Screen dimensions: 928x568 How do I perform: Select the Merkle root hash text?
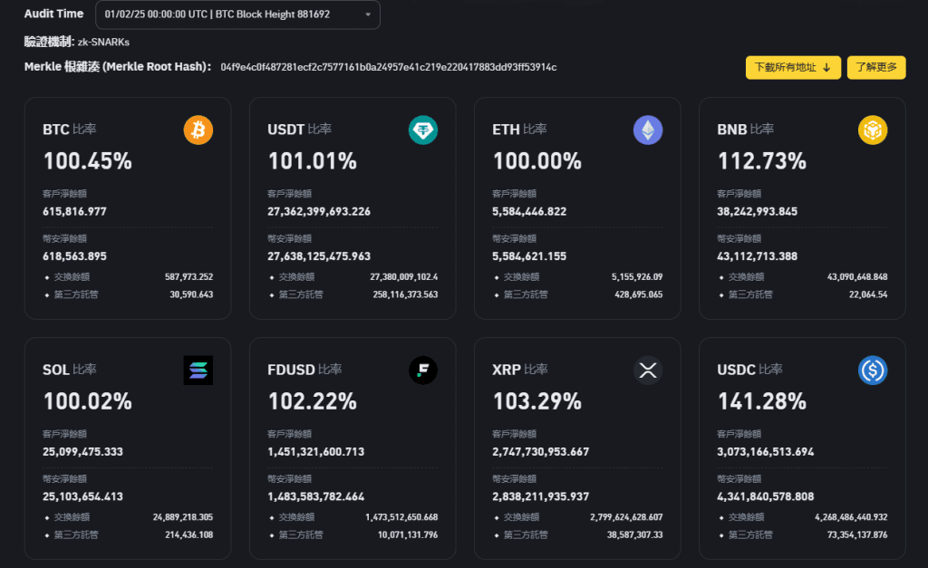(388, 67)
